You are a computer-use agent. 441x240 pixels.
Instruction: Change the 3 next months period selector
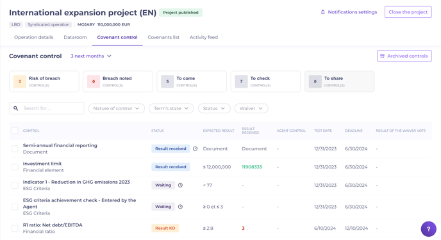(91, 56)
